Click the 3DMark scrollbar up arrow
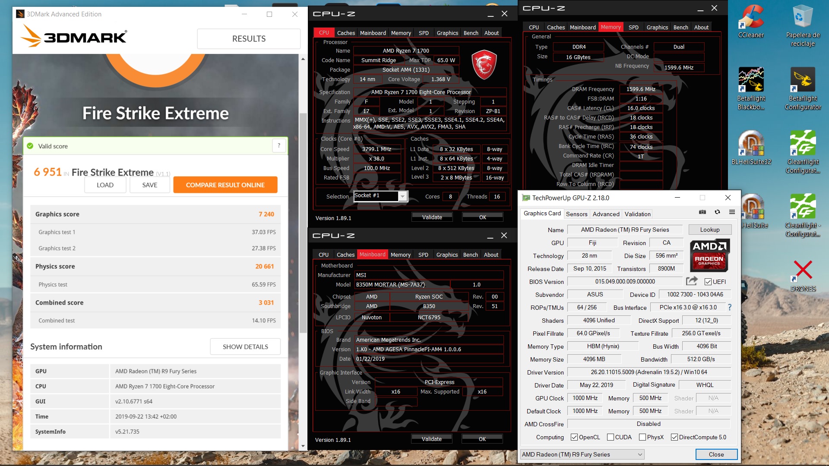 click(x=303, y=59)
